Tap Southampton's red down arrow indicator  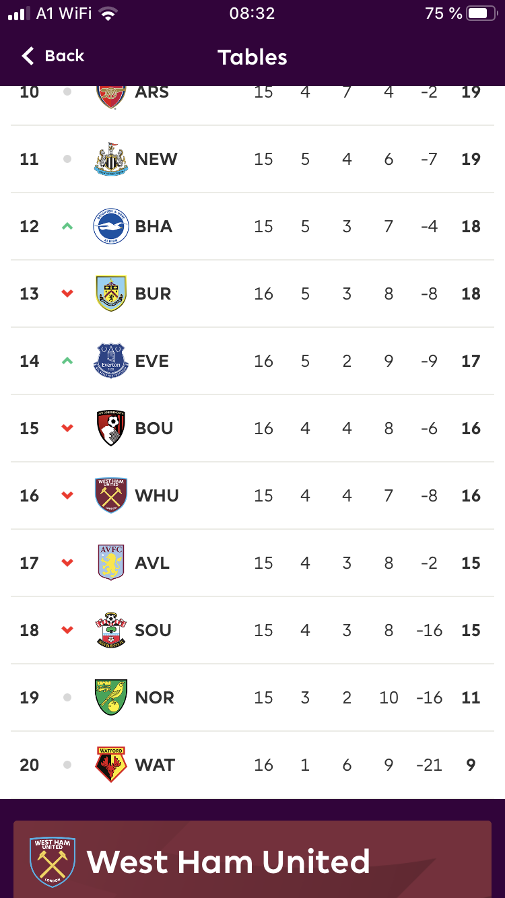pyautogui.click(x=67, y=630)
